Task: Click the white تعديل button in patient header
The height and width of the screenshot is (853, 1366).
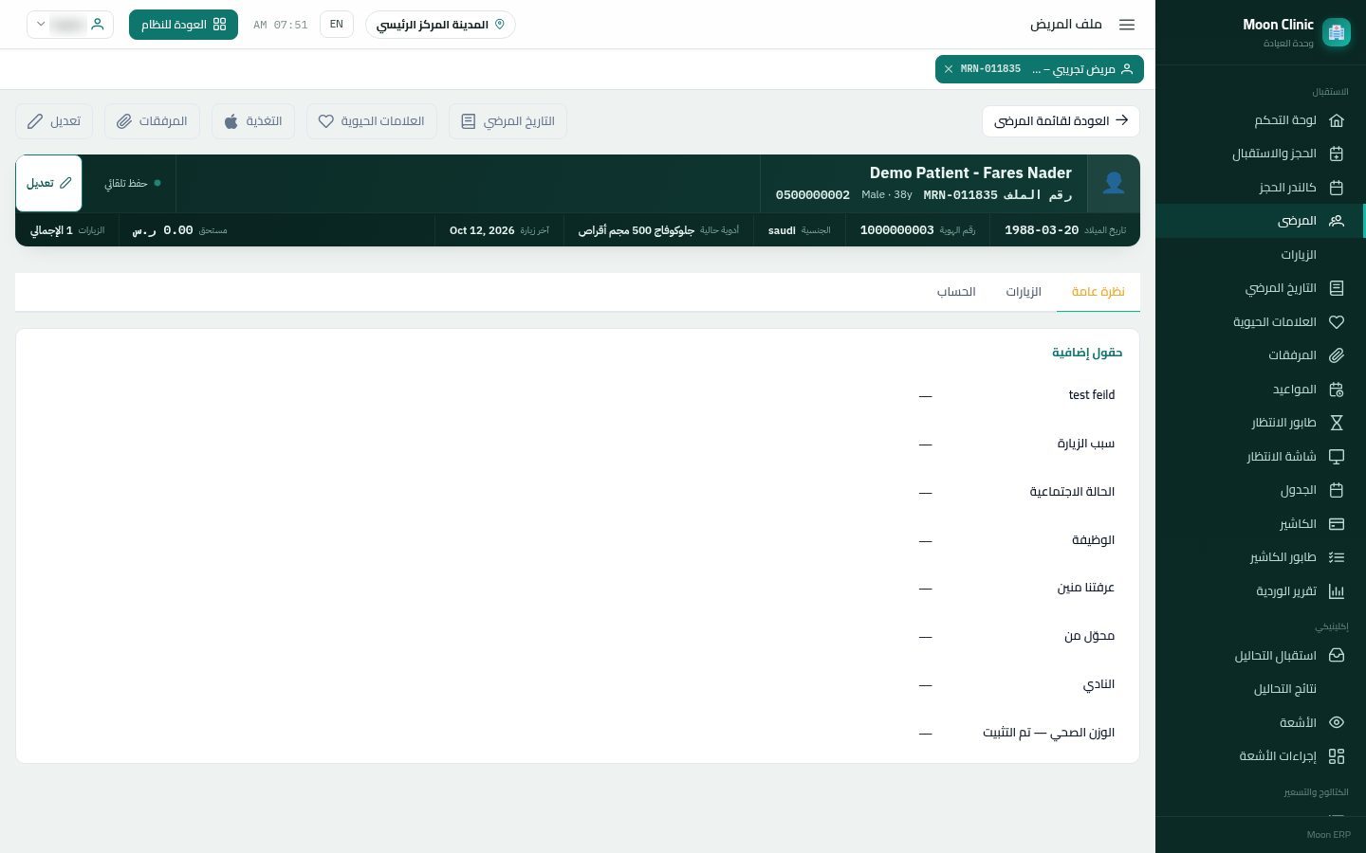Action: click(49, 183)
